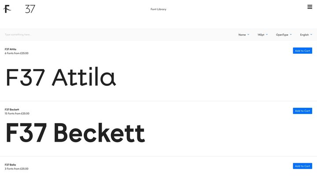Image resolution: width=317 pixels, height=176 pixels.
Task: Expand the English language dropdown
Action: [x=306, y=35]
